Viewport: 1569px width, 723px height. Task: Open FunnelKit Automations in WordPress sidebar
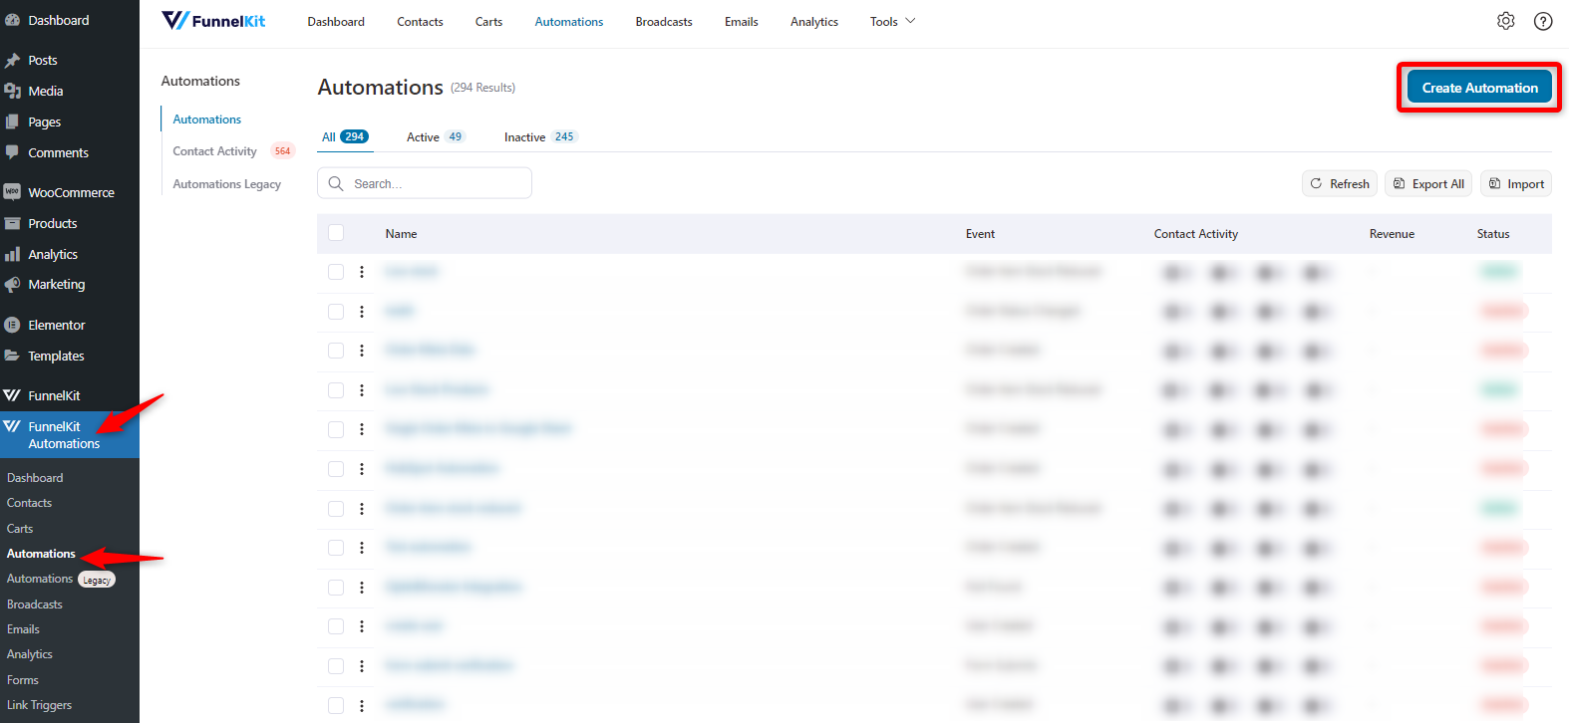(70, 435)
